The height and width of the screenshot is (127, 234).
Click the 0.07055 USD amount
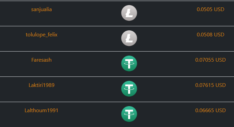pyautogui.click(x=210, y=60)
